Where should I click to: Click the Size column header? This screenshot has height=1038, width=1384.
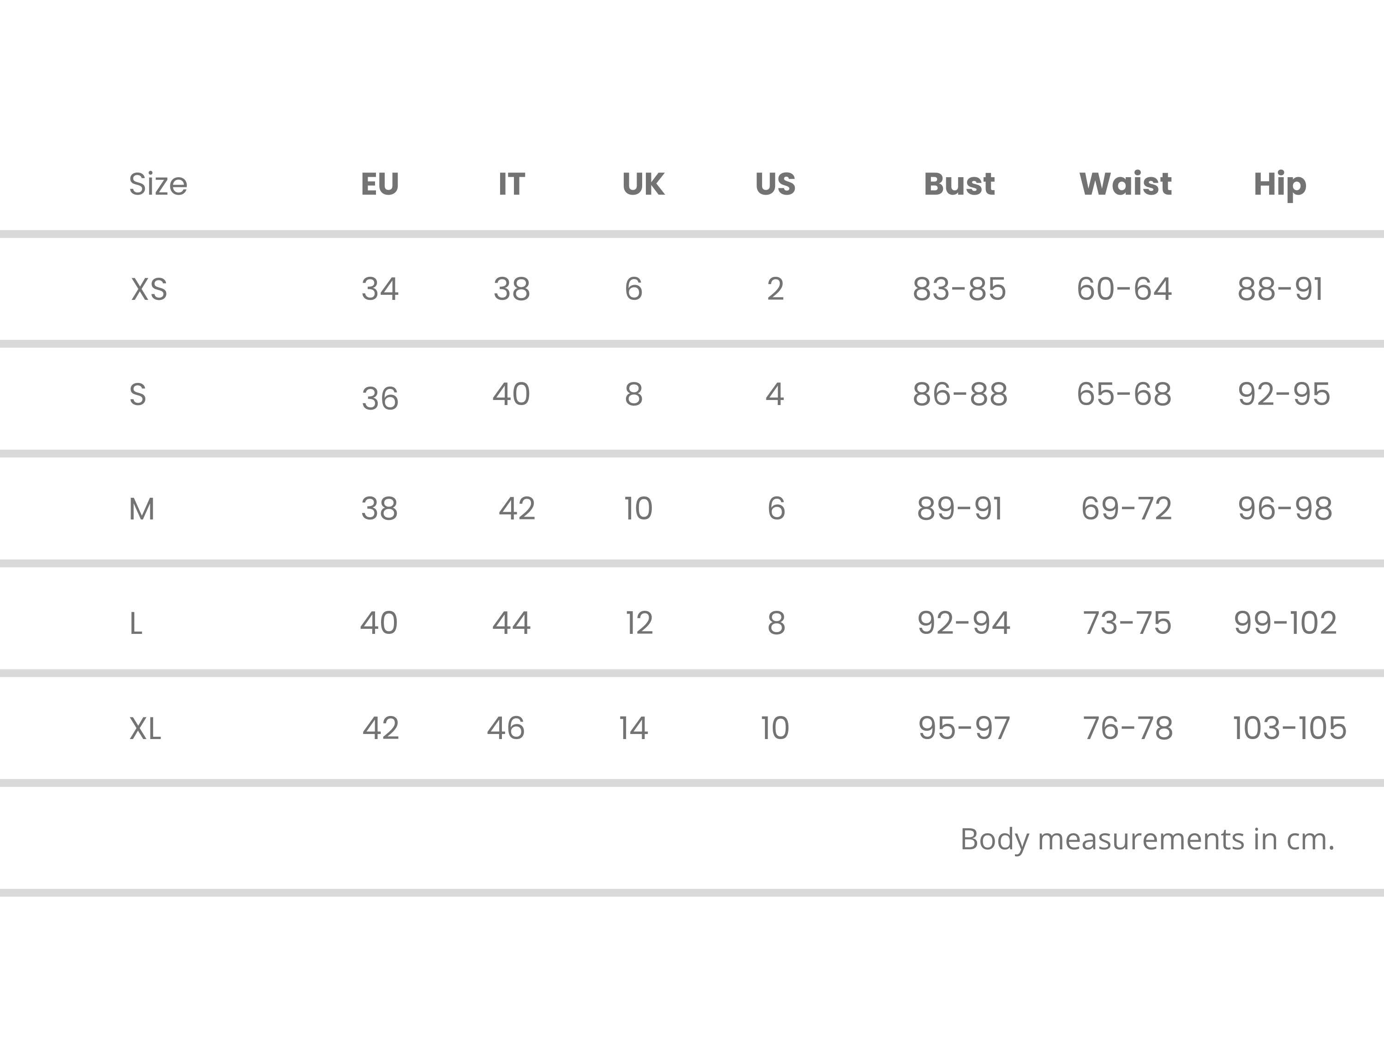[x=158, y=185]
